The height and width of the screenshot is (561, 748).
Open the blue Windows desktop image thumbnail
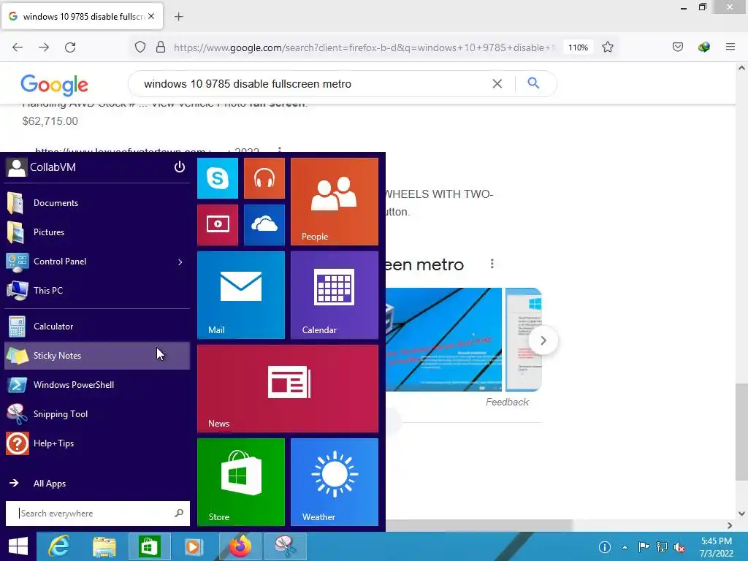point(443,339)
